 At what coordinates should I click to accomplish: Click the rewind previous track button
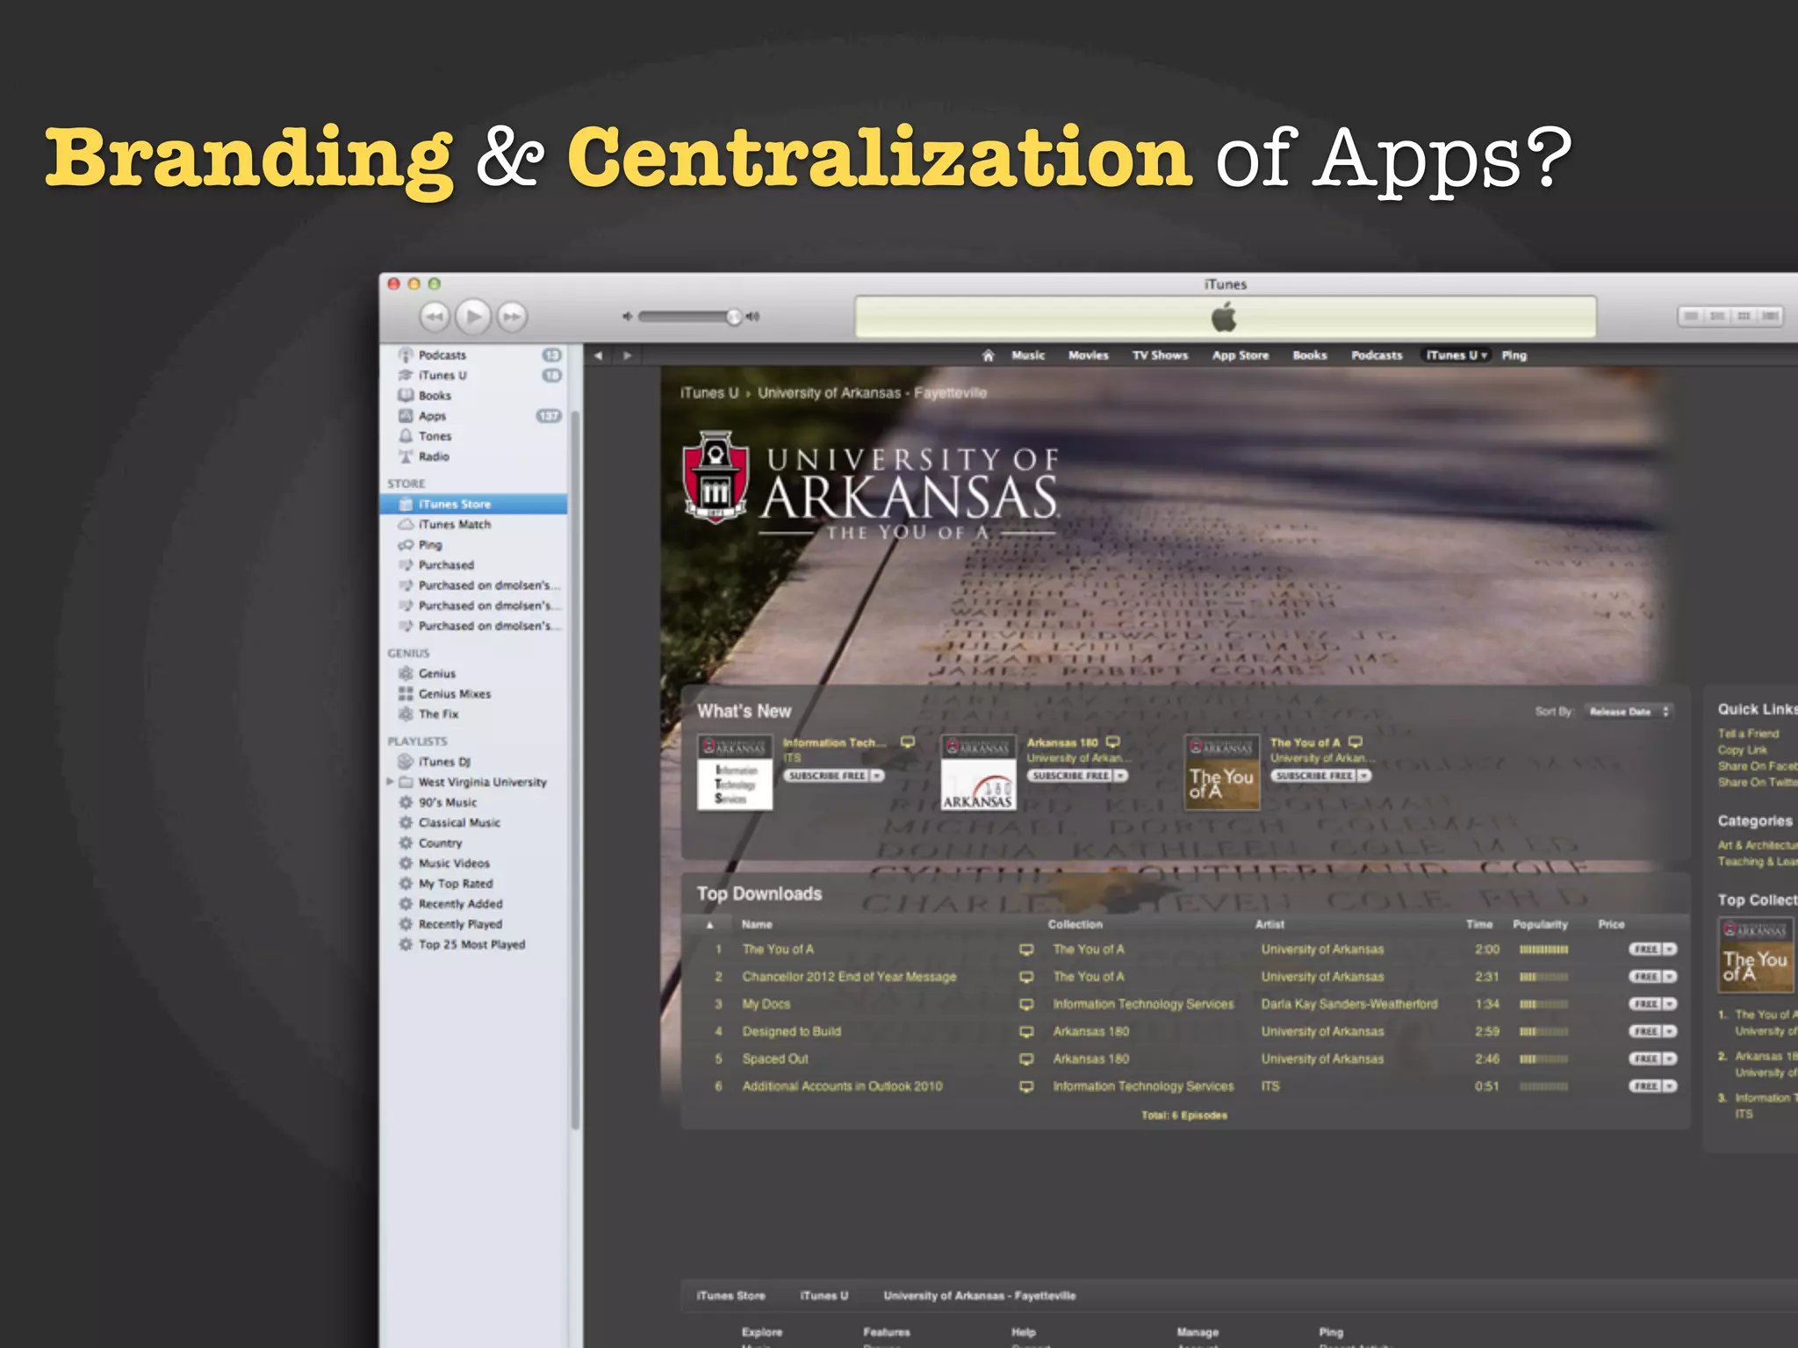point(434,316)
